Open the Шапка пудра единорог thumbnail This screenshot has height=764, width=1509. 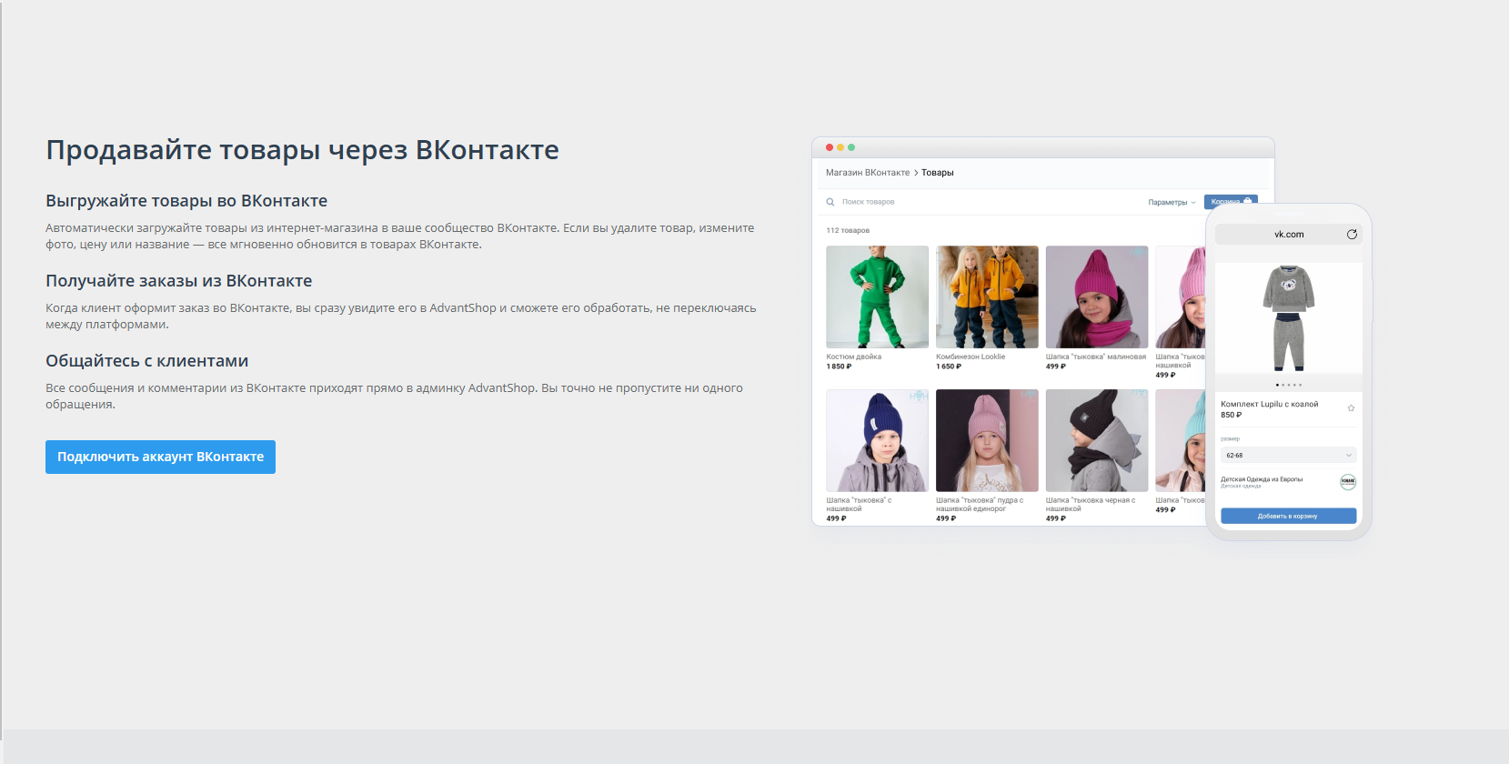click(987, 440)
